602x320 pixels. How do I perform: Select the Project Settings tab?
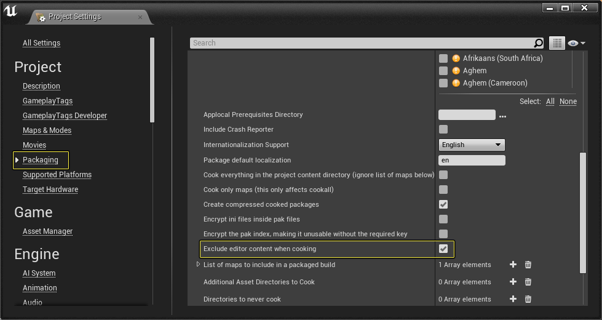[x=75, y=17]
